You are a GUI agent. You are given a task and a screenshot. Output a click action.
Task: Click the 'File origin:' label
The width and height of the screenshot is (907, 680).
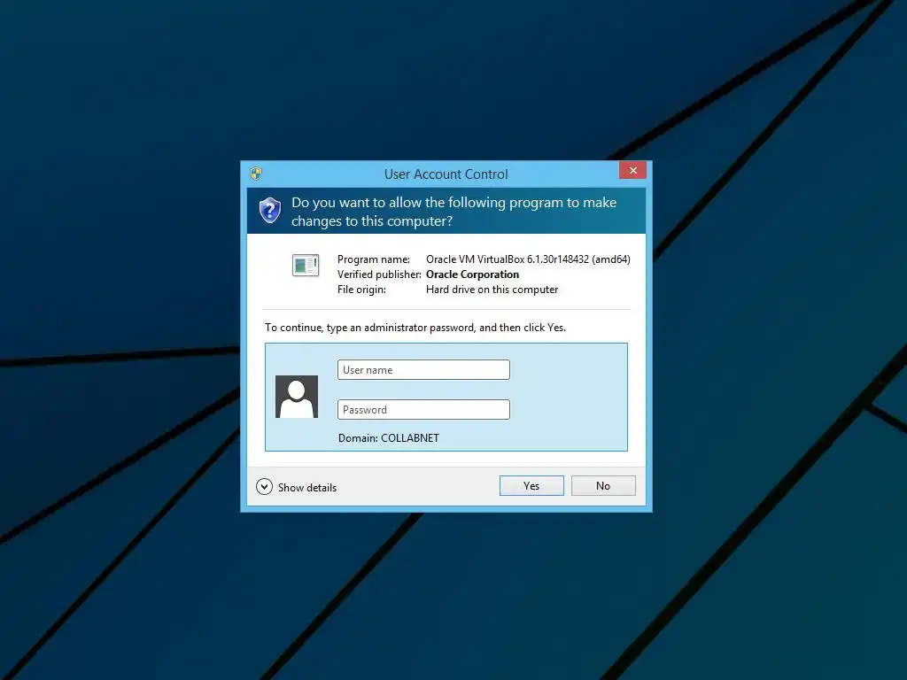tap(361, 290)
